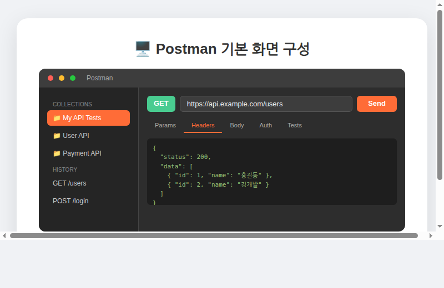Click the red close dot in Postman window
The height and width of the screenshot is (288, 444).
[51, 78]
